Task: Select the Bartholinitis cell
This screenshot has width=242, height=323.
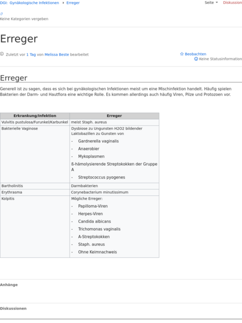Action: click(35, 186)
